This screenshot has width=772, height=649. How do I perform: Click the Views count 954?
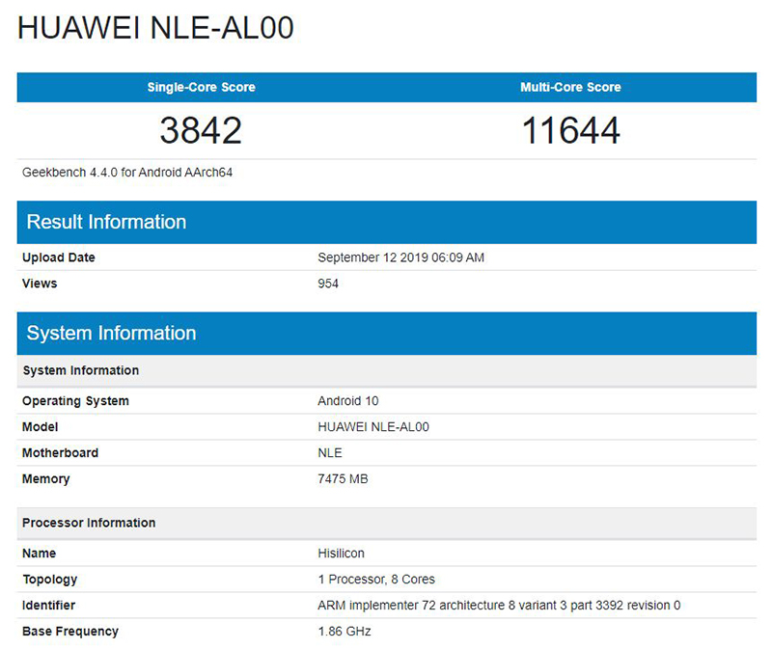tap(328, 284)
